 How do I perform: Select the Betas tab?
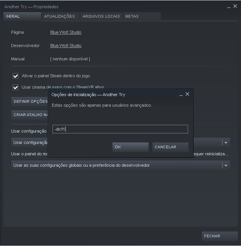pos(132,16)
